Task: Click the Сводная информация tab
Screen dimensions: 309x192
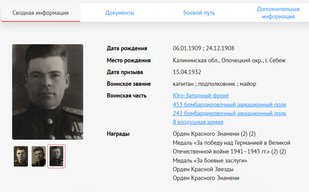Action: 41,13
